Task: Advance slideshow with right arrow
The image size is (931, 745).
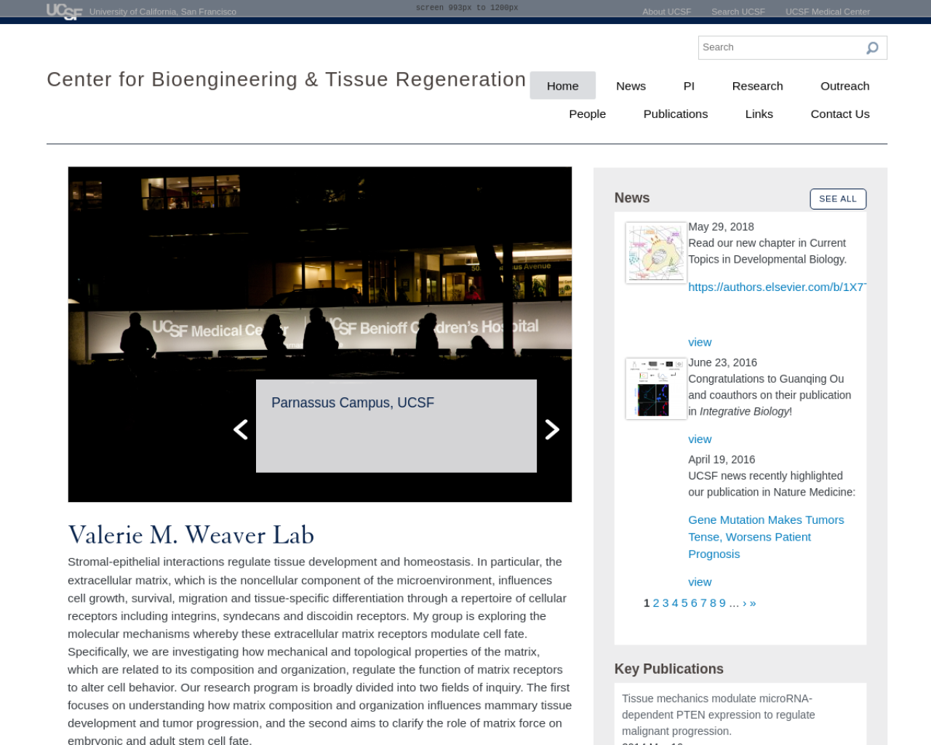Action: click(x=552, y=430)
